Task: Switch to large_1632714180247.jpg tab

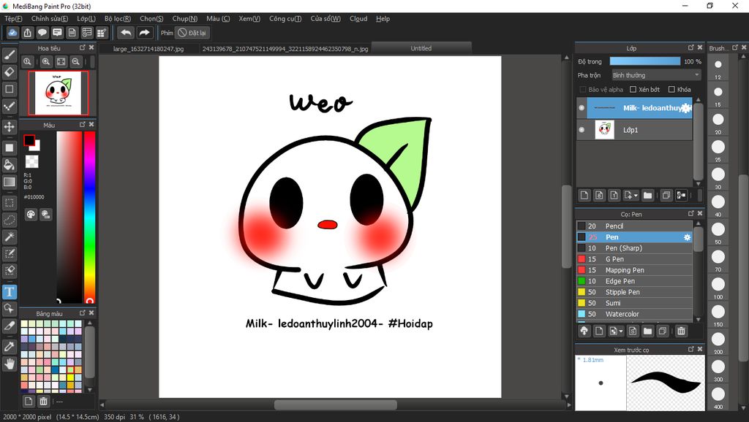Action: [x=148, y=49]
